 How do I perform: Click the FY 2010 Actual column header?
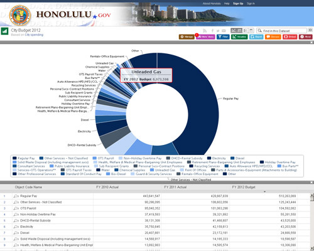click(x=107, y=187)
